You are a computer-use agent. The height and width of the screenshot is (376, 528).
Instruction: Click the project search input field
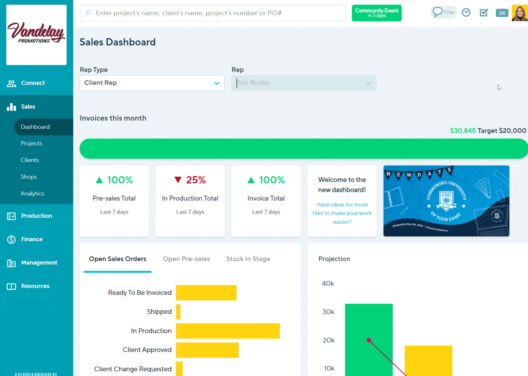point(213,13)
